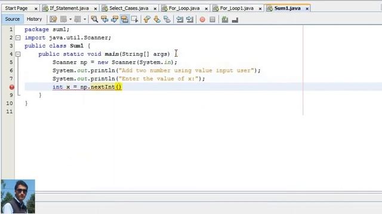Click line number 1 in the gutter

point(11,29)
